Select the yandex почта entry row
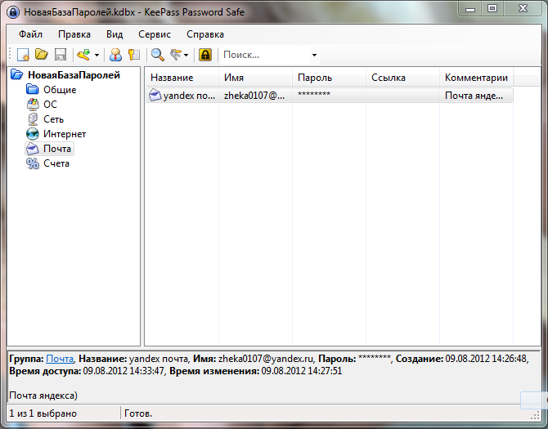548x429 pixels. (330, 96)
